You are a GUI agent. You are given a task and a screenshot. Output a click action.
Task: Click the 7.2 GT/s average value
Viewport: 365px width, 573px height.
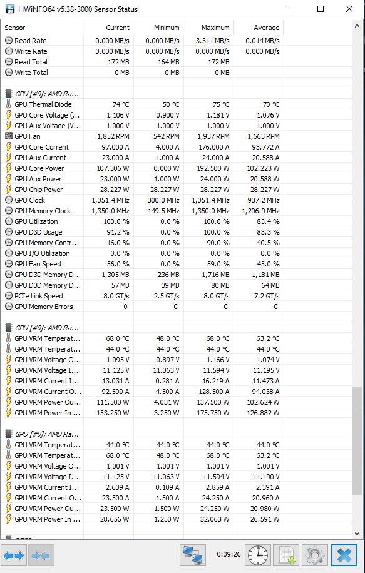pos(267,296)
